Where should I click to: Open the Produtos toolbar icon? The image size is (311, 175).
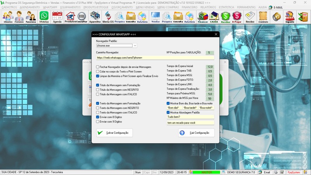pos(70,17)
